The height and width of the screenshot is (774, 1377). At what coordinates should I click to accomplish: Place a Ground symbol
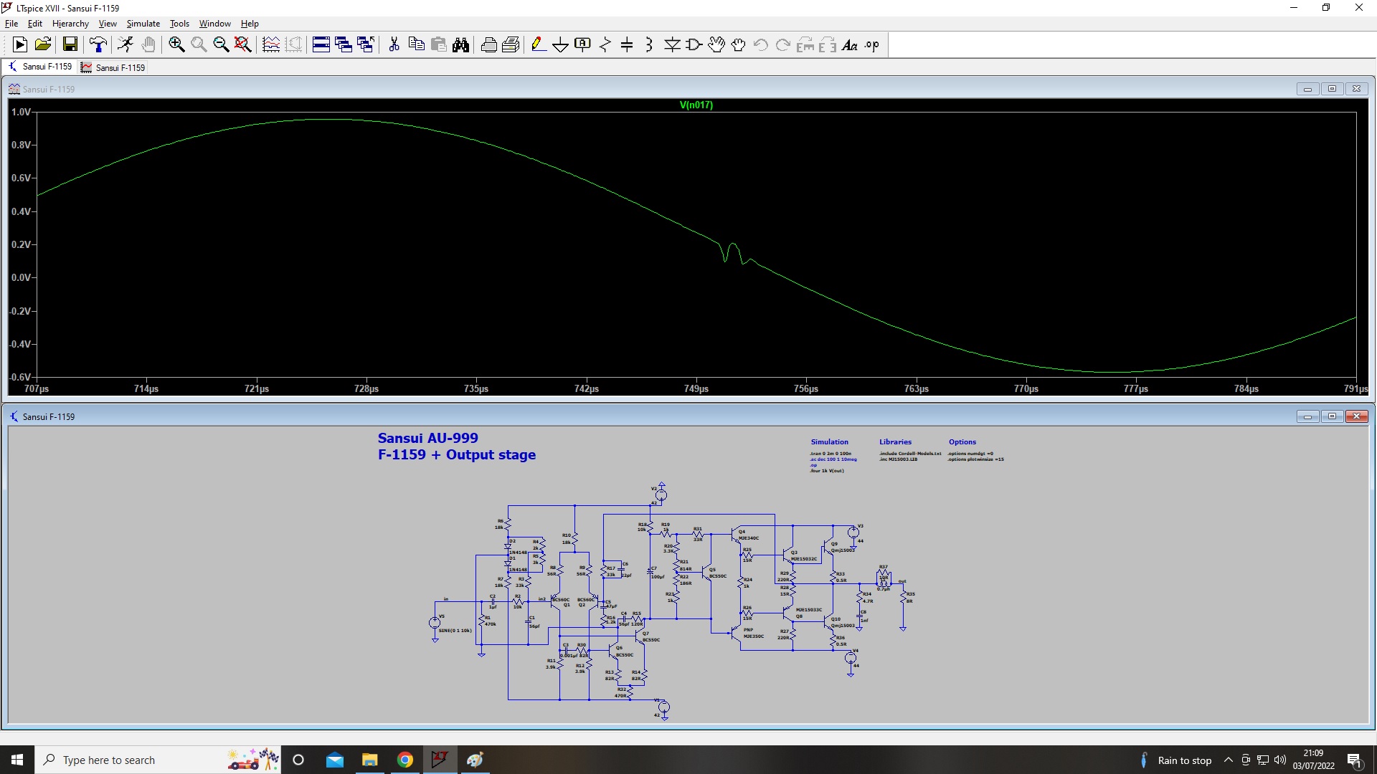560,45
